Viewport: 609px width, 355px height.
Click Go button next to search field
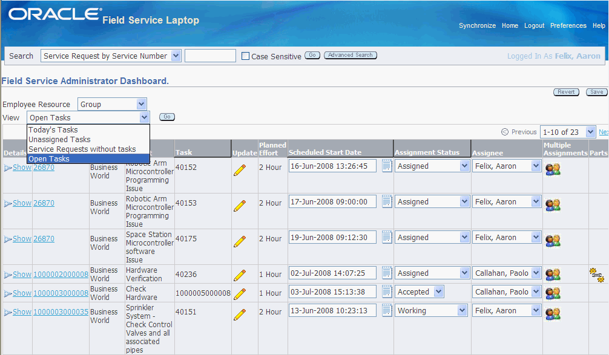tap(312, 55)
